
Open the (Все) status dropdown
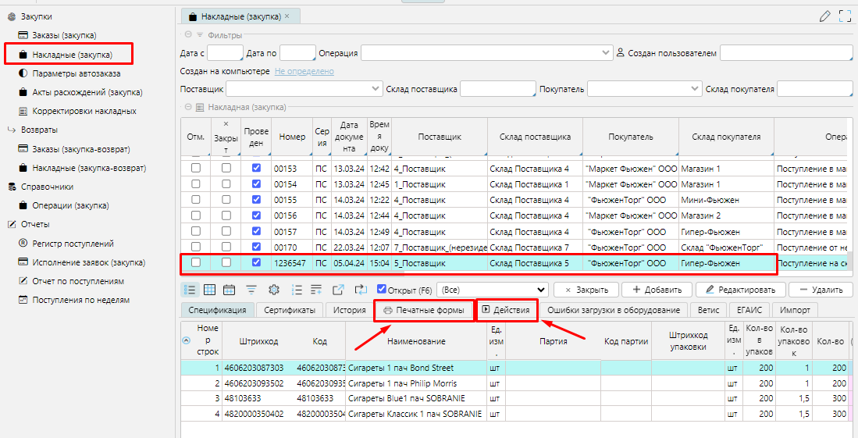pyautogui.click(x=491, y=290)
